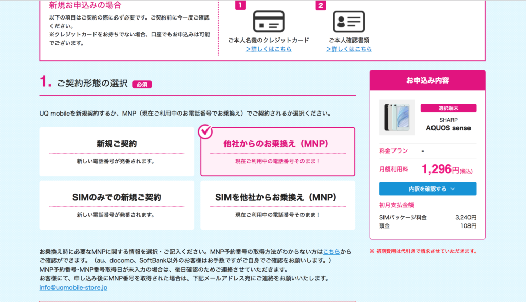Image resolution: width=526 pixels, height=302 pixels.
Task: Click the 'ご契約形態の選択' section heading
Action: [92, 83]
